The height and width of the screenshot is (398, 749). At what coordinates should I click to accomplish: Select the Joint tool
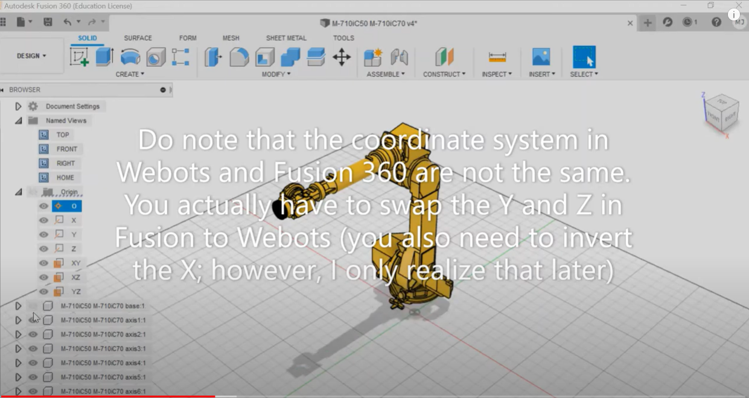coord(399,57)
